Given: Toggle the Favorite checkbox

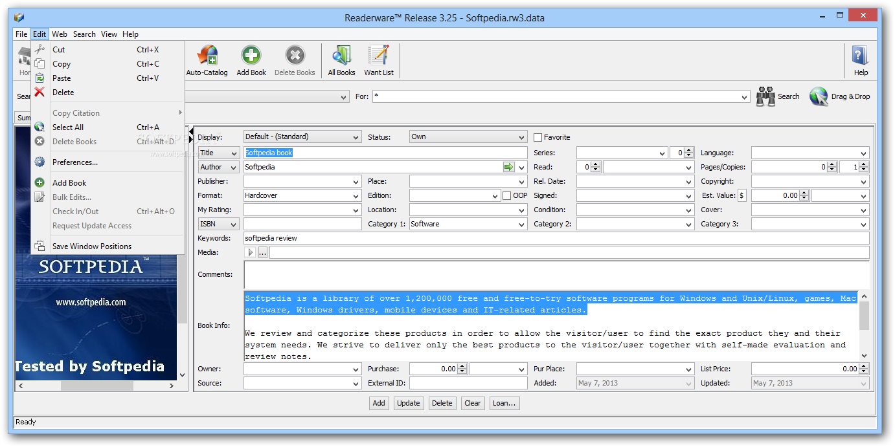Looking at the screenshot, I should (538, 137).
